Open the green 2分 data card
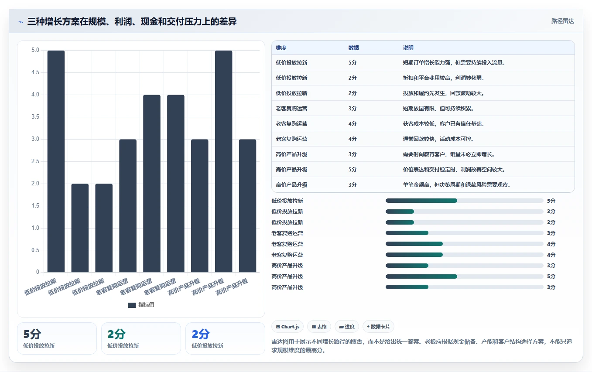Image resolution: width=592 pixels, height=372 pixels. point(141,338)
